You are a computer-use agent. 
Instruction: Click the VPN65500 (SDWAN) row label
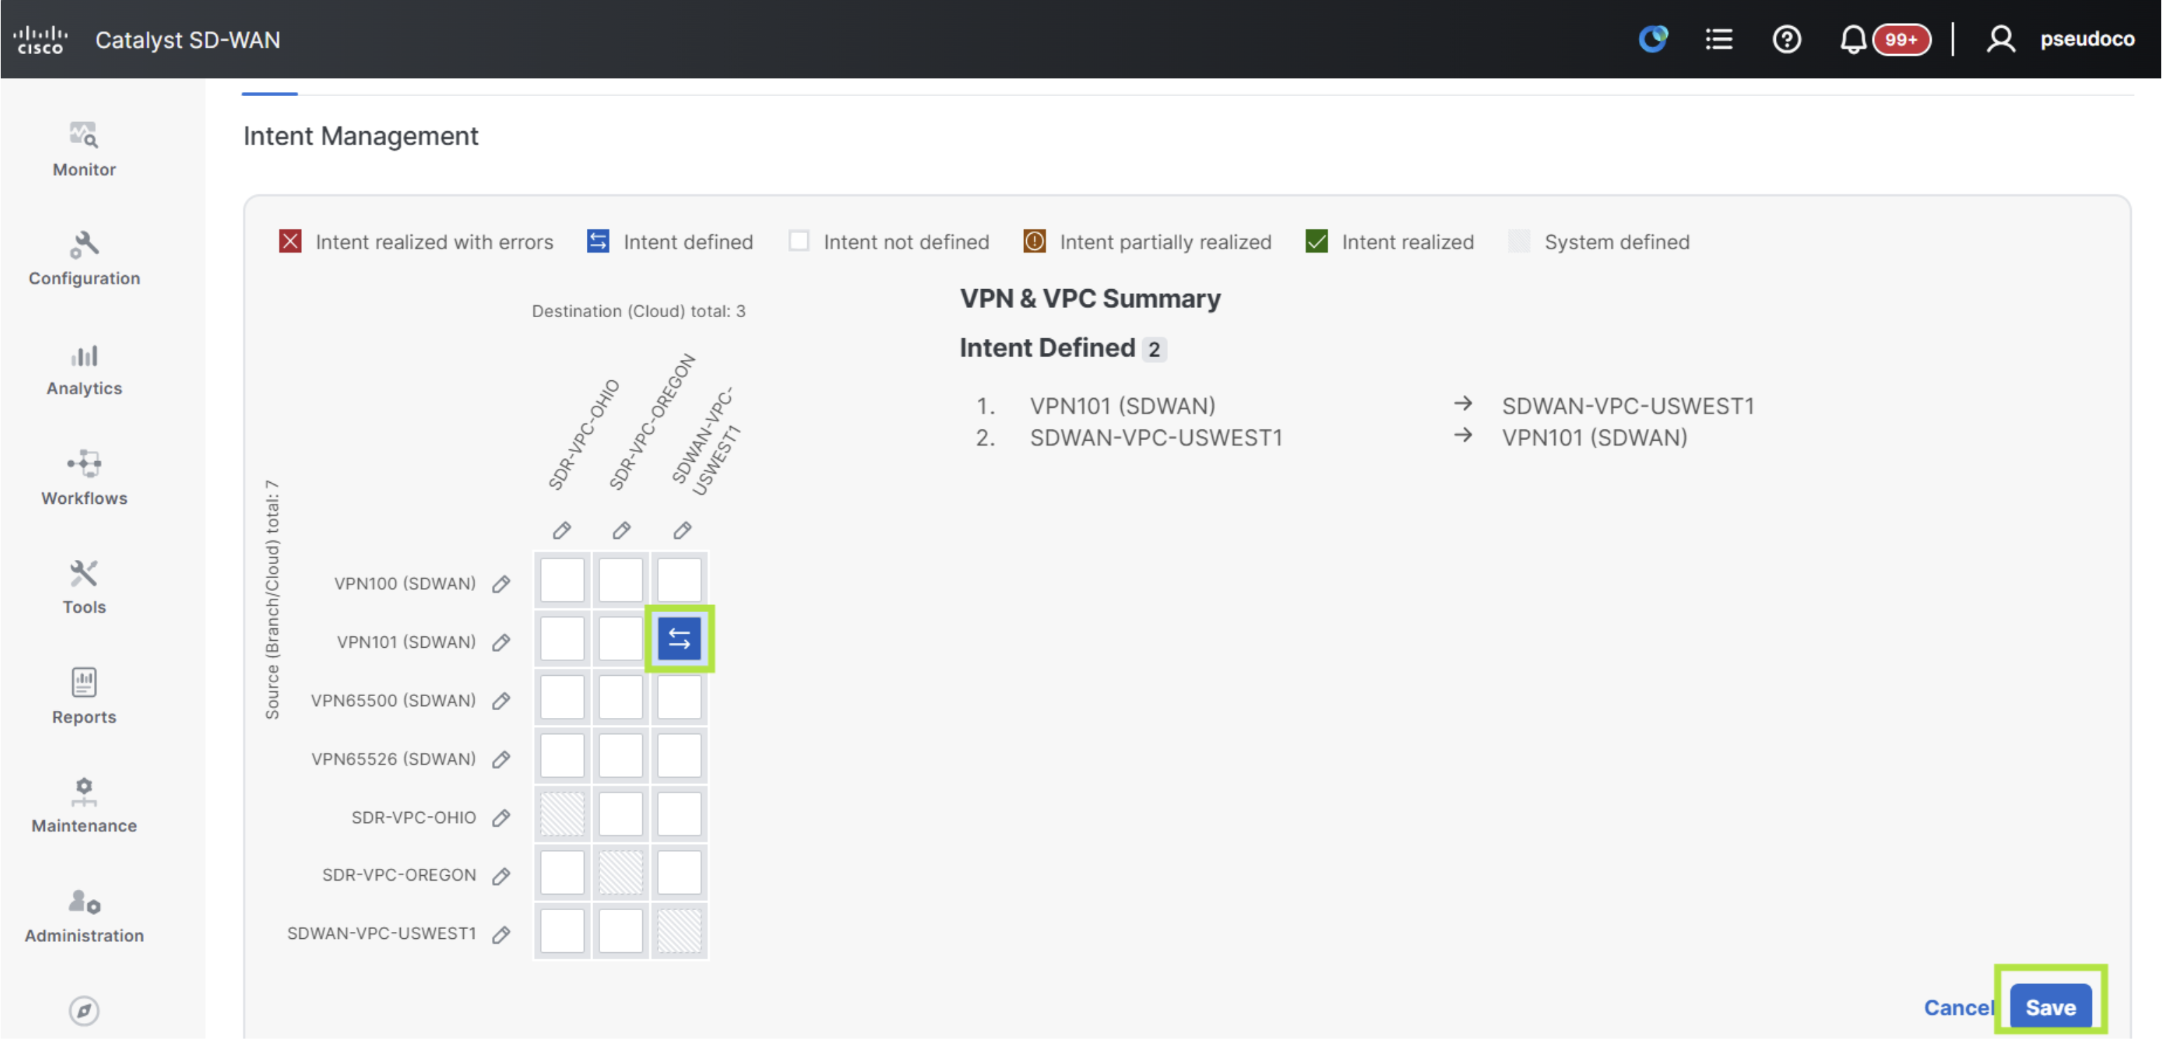click(x=393, y=701)
